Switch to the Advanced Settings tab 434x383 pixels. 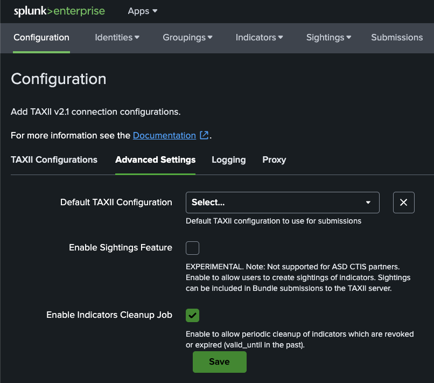(x=155, y=160)
